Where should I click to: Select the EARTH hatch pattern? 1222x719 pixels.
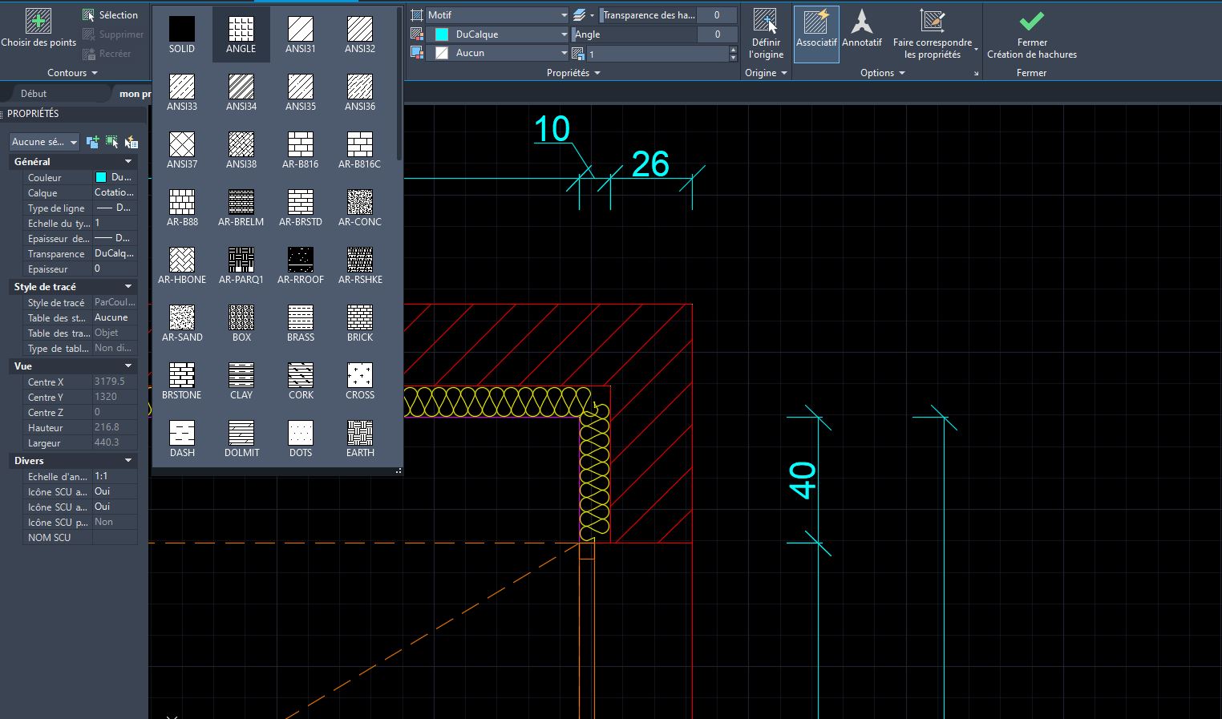(x=359, y=434)
